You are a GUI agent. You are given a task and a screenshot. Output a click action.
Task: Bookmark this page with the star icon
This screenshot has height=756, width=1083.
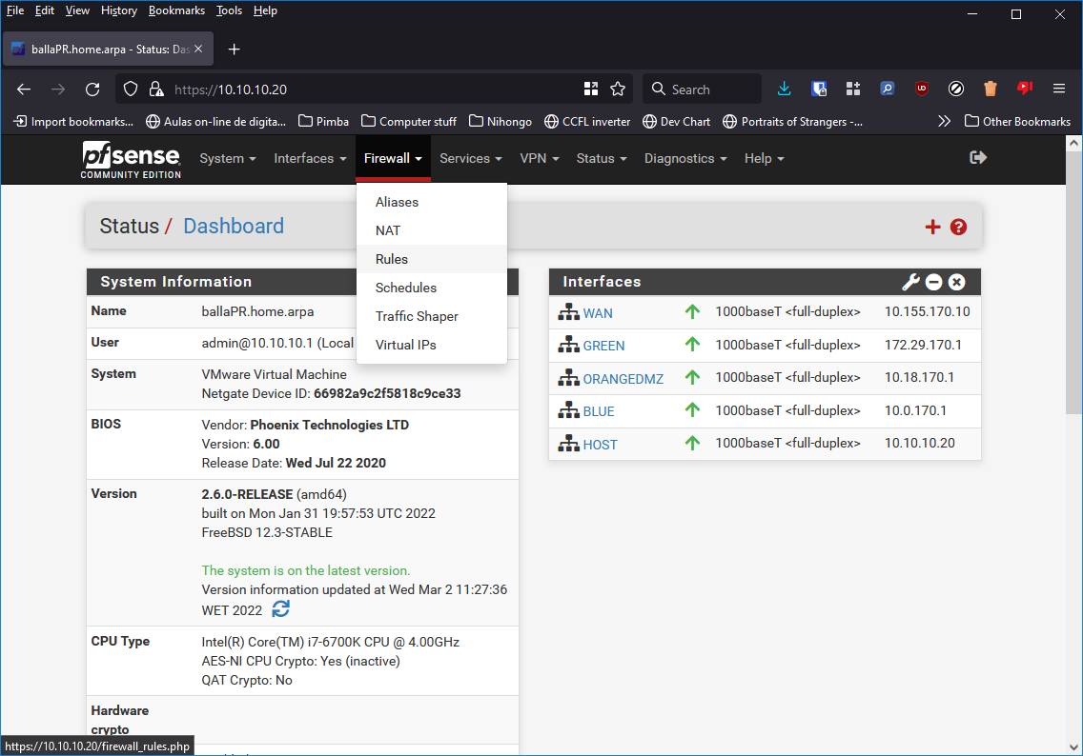point(618,89)
